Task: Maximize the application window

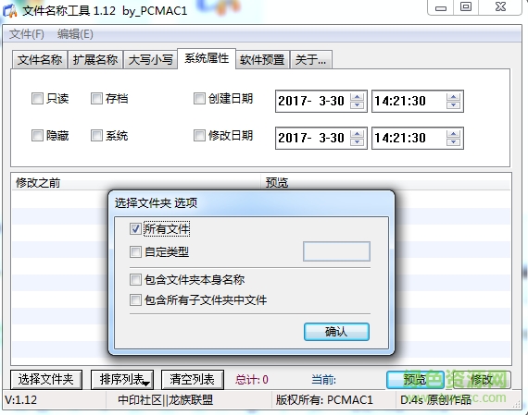Action: tap(466, 7)
